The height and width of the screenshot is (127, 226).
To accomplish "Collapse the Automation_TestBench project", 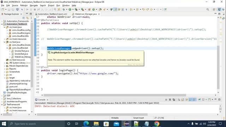I will (2, 24).
